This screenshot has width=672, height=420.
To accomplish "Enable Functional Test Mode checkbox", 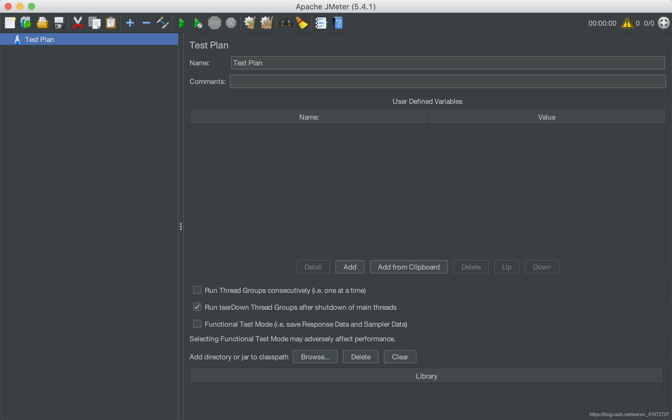I will coord(197,324).
